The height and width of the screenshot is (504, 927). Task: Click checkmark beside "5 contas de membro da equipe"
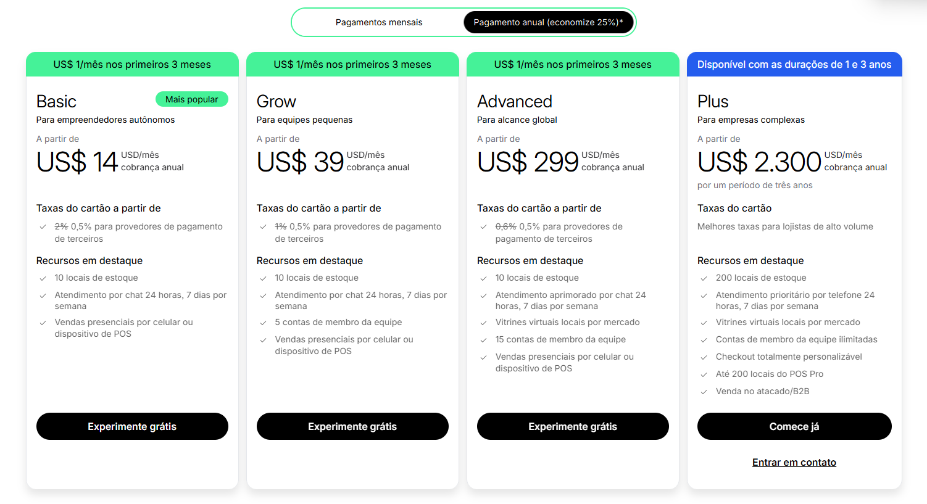coord(263,322)
